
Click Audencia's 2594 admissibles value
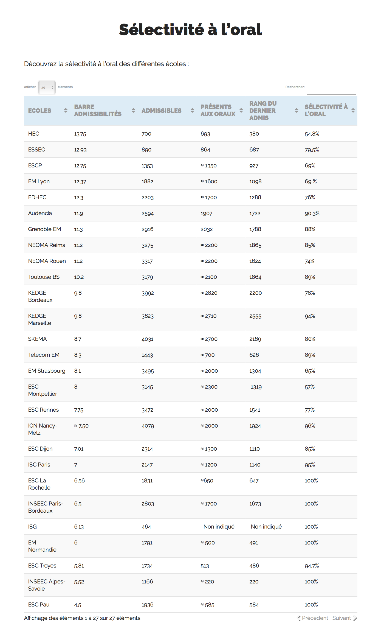[148, 213]
